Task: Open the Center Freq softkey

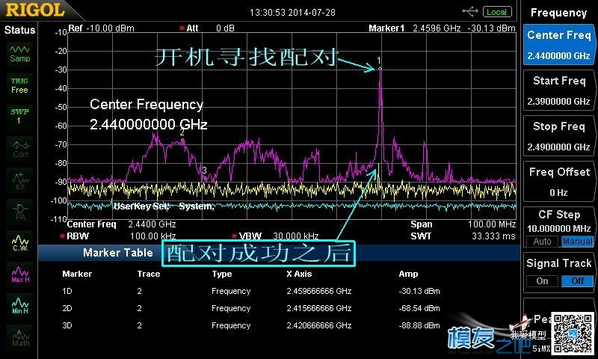Action: pos(558,46)
